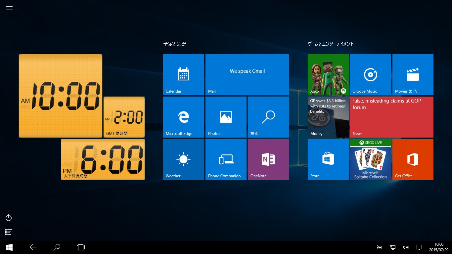Read the Gmail notification on Mail tile
452x254 pixels.
pos(247,74)
